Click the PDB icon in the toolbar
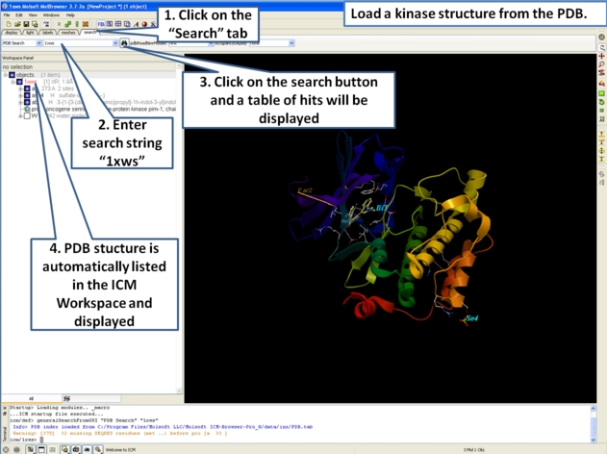This screenshot has height=454, width=607. pos(99,24)
